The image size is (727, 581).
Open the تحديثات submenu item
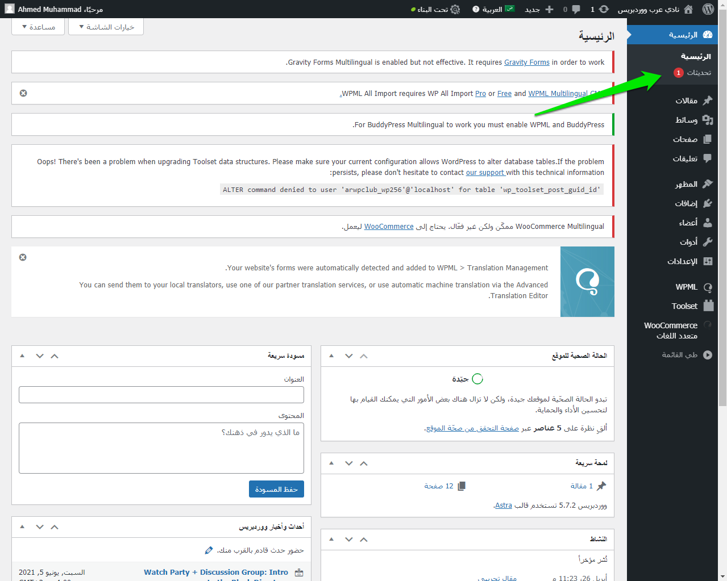pyautogui.click(x=699, y=73)
